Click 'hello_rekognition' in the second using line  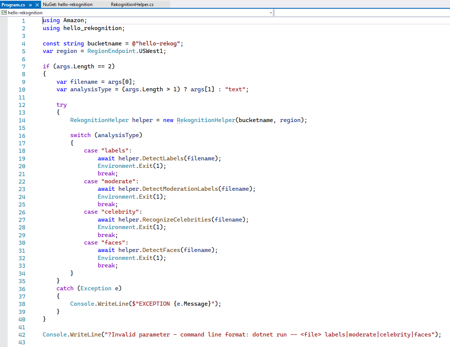click(93, 28)
